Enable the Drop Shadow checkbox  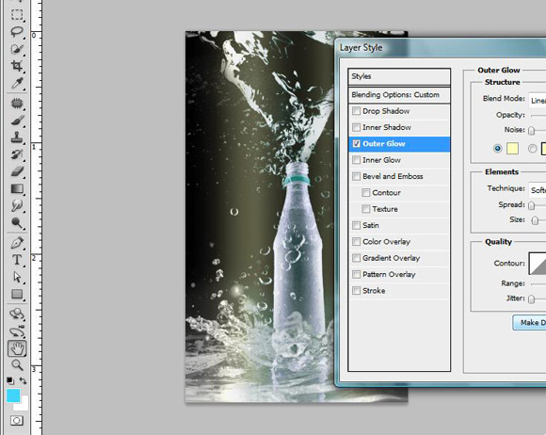356,111
